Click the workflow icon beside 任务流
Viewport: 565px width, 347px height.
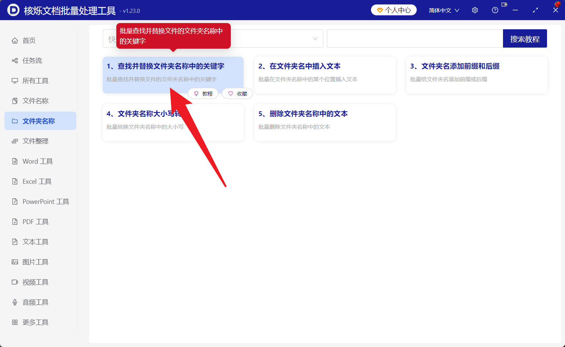tap(15, 60)
